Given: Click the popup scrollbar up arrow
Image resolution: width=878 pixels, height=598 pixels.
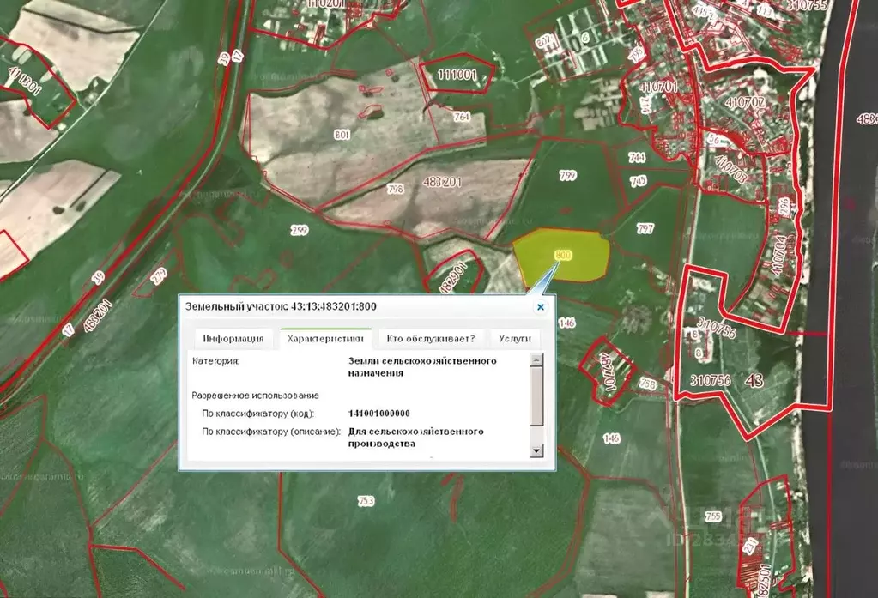Looking at the screenshot, I should [x=536, y=359].
